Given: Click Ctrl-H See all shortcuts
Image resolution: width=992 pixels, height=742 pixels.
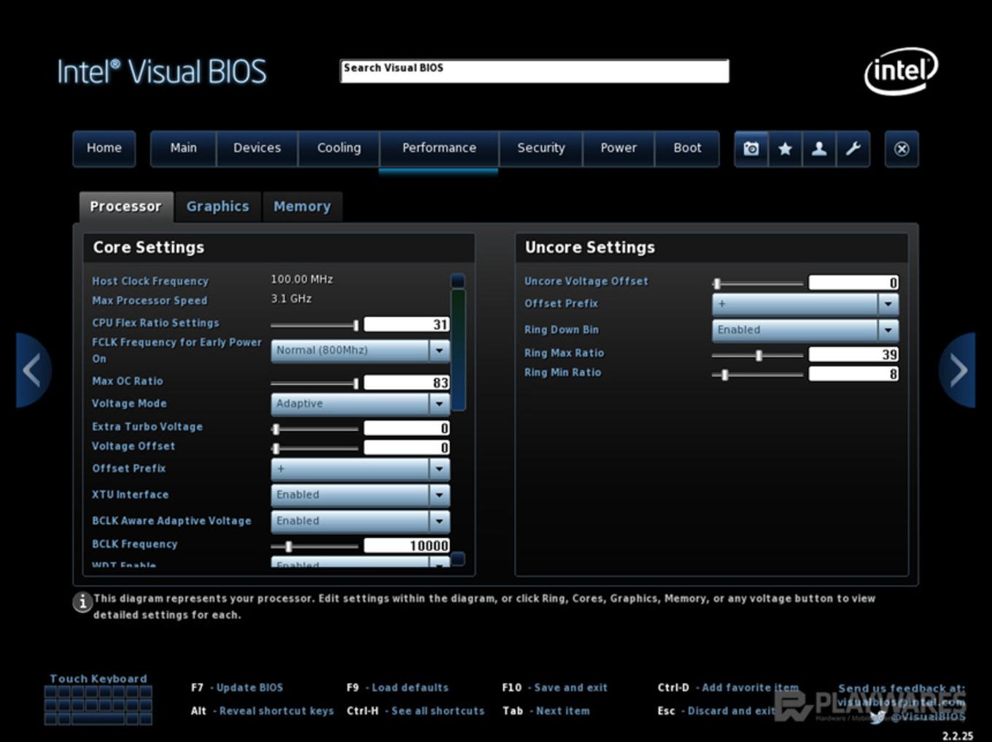Looking at the screenshot, I should (x=416, y=711).
